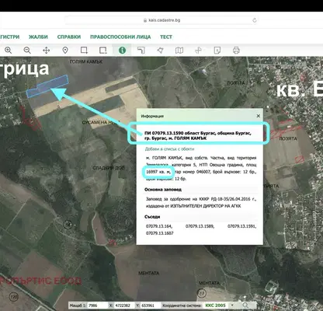Image resolution: width=323 pixels, height=311 pixels.
Task: Click the ГОЛЯМ КАМЪК map label
Action: 86,61
